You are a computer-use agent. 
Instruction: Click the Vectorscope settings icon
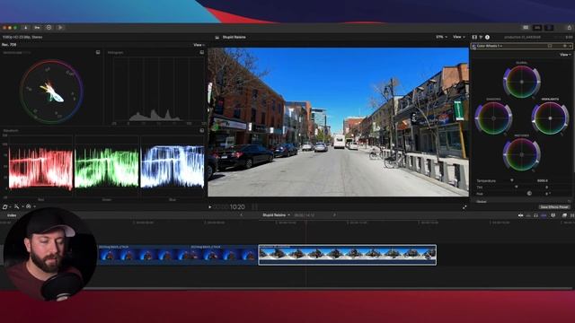click(98, 52)
